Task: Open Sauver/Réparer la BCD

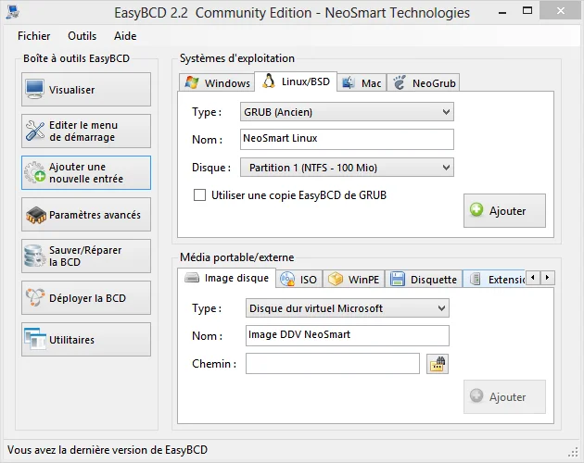Action: coord(86,257)
